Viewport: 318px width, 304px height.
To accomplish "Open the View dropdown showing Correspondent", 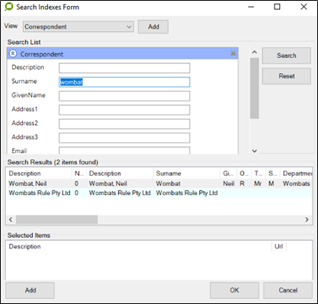I will [78, 27].
